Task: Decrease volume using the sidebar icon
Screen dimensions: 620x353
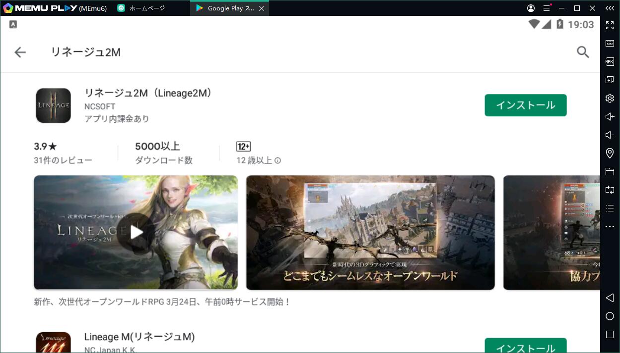Action: [610, 135]
